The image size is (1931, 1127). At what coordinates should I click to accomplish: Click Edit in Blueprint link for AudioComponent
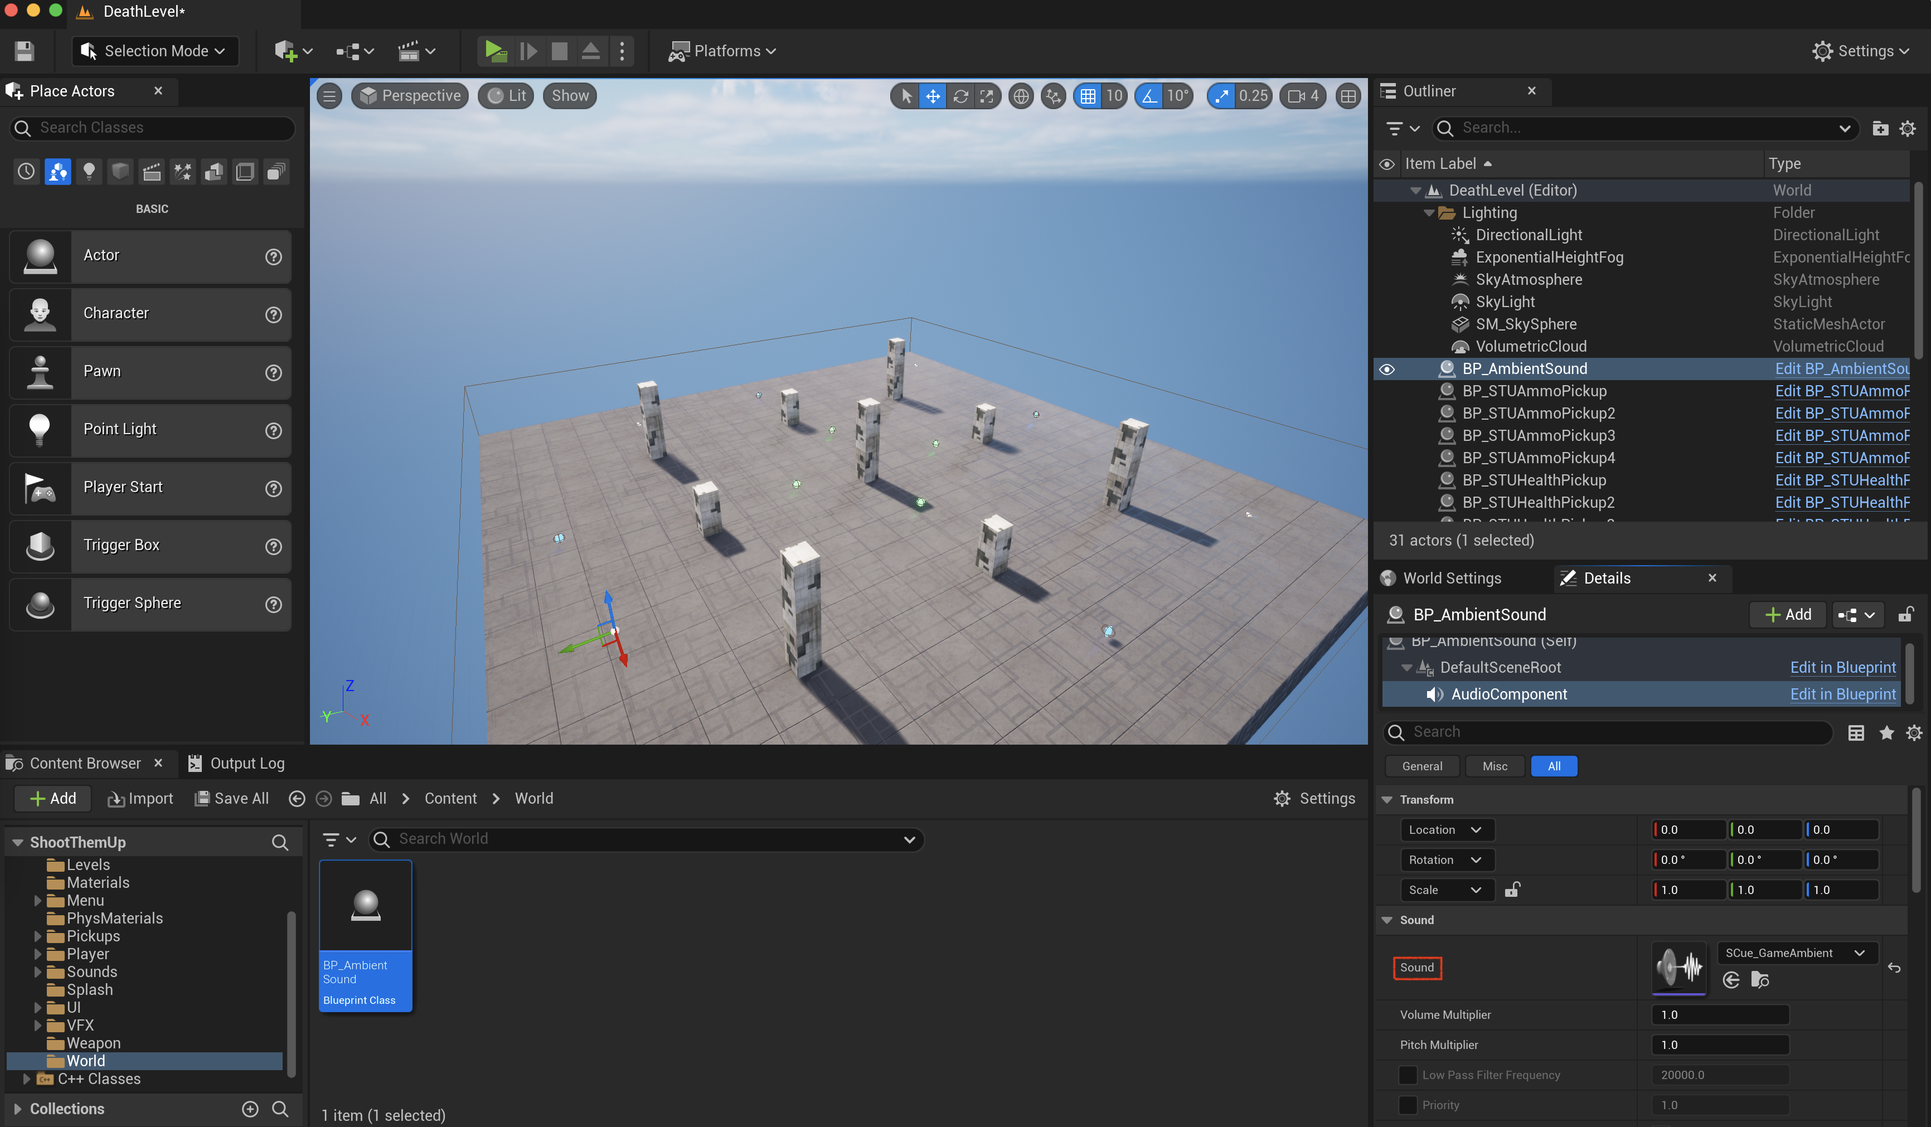pos(1843,694)
